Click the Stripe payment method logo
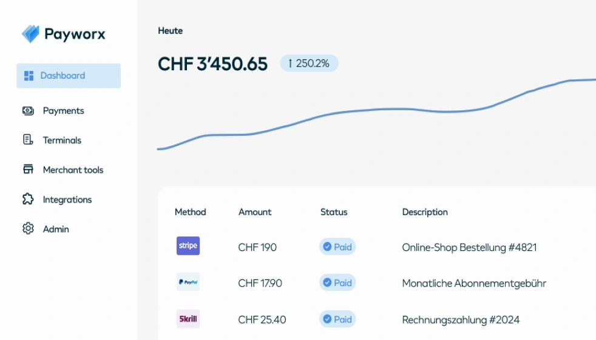The height and width of the screenshot is (340, 596). [x=188, y=246]
